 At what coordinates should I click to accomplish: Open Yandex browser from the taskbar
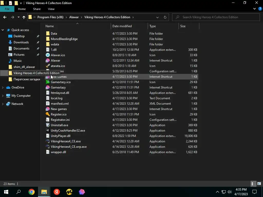[57, 192]
